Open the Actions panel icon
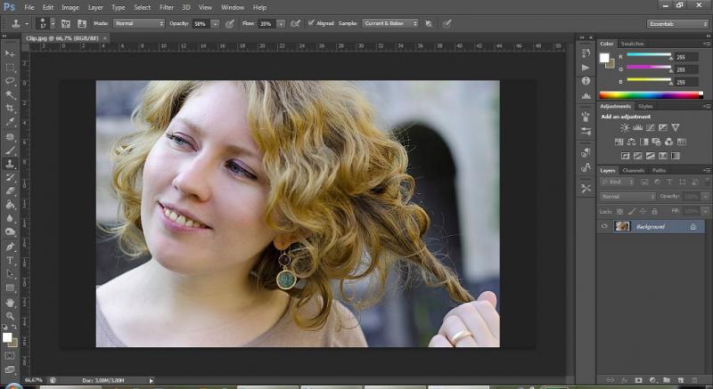The image size is (713, 389). click(586, 67)
